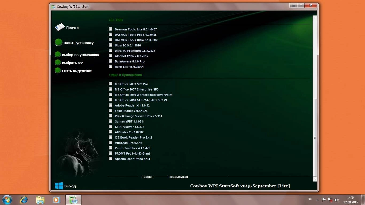Image resolution: width=365 pixels, height=205 pixels.
Task: Go to Предыдущая page link
Action: tap(178, 177)
